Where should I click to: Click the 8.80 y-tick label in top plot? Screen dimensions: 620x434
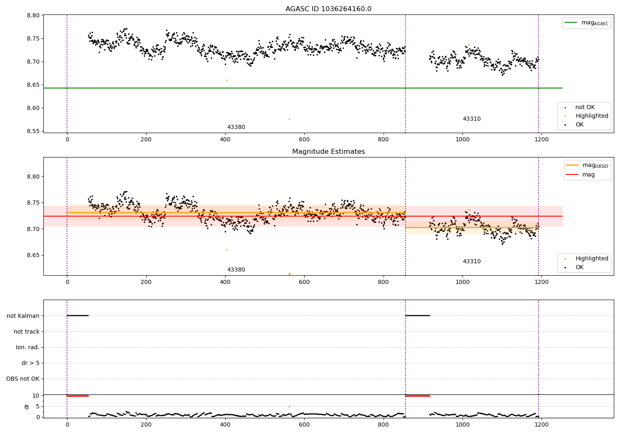tap(33, 16)
